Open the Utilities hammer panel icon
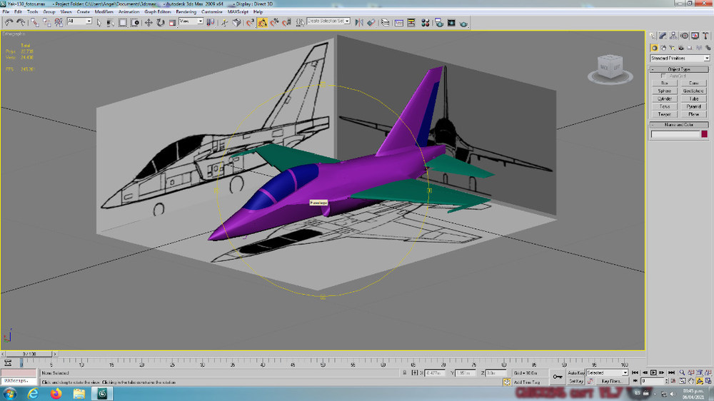This screenshot has width=714, height=401. (705, 36)
